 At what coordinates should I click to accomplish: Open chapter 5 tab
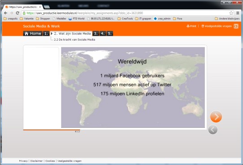(x=110, y=34)
